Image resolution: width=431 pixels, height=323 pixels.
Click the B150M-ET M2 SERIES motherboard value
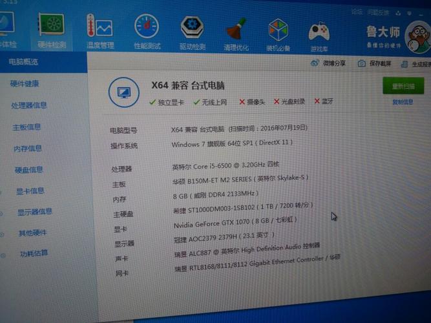pos(240,180)
